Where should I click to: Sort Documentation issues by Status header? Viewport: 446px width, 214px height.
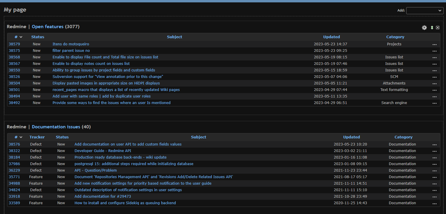62,137
